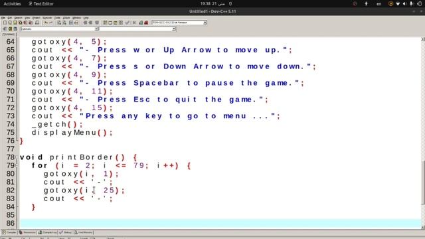The image size is (425, 239).
Task: Click the Find toolbar icon
Action: tap(59, 23)
